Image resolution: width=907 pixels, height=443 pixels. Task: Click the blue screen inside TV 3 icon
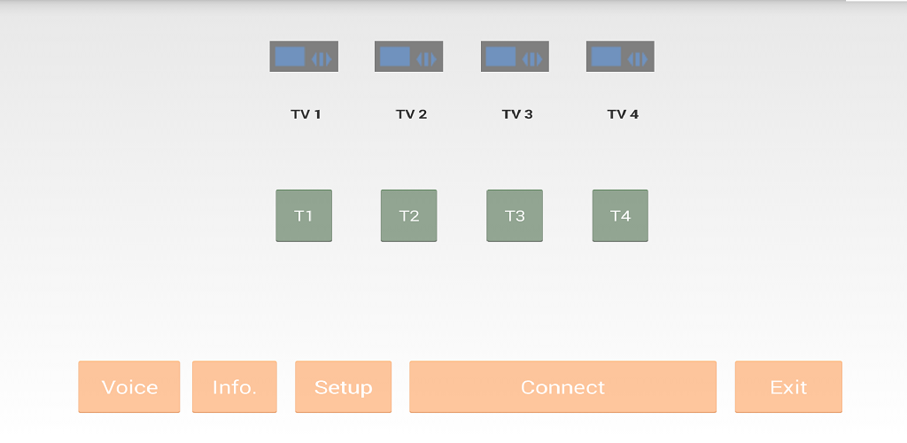tap(500, 57)
